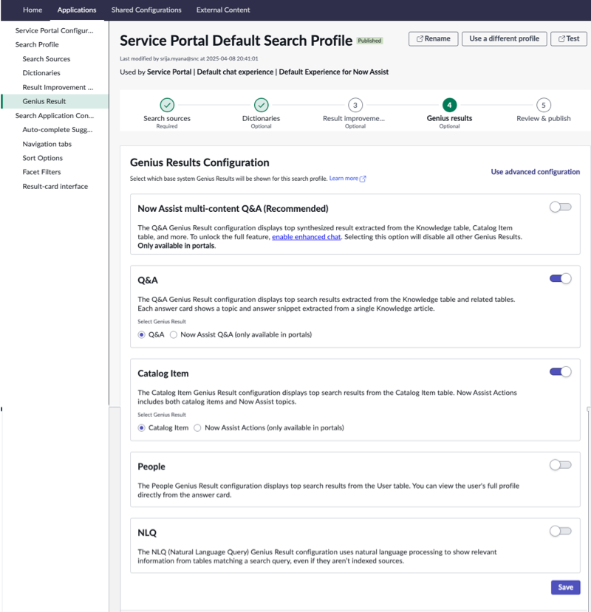Click the Rename button

tap(433, 38)
